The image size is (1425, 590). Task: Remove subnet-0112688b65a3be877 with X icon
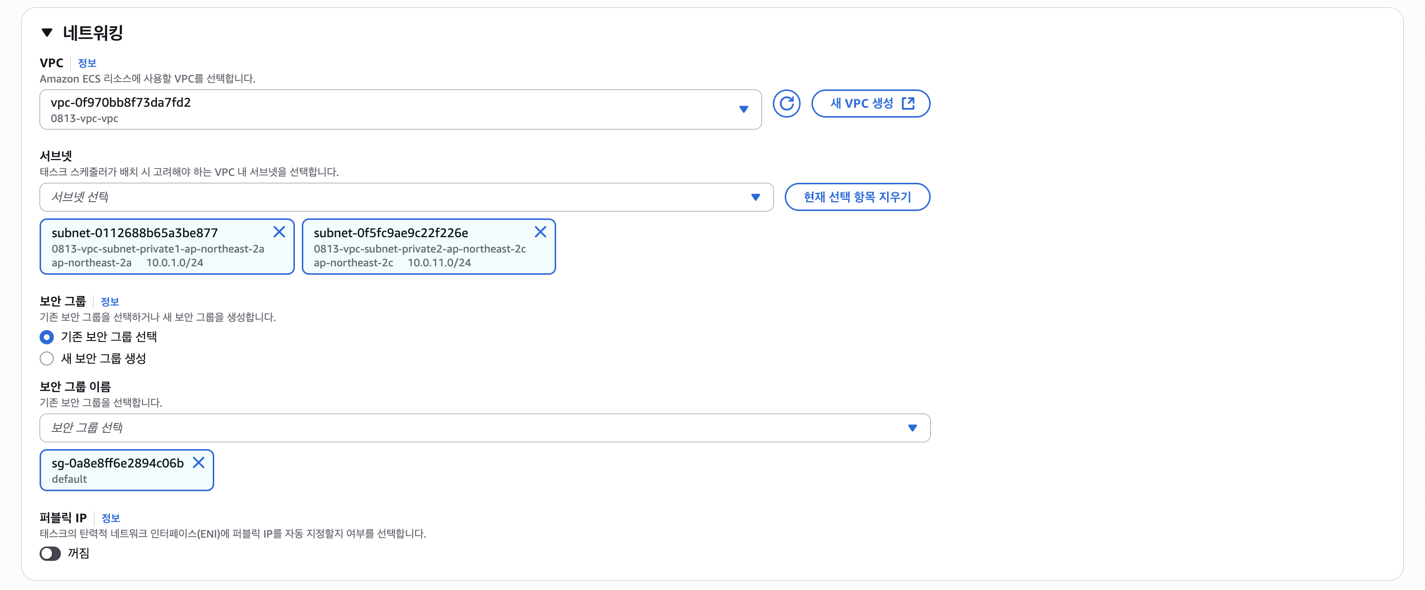[x=280, y=232]
